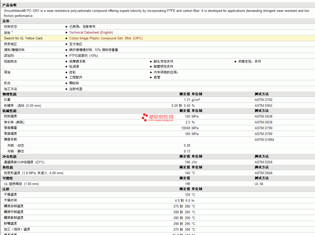Click the application 汽车领域的应用
This screenshot has height=235, width=315.
click(166, 72)
